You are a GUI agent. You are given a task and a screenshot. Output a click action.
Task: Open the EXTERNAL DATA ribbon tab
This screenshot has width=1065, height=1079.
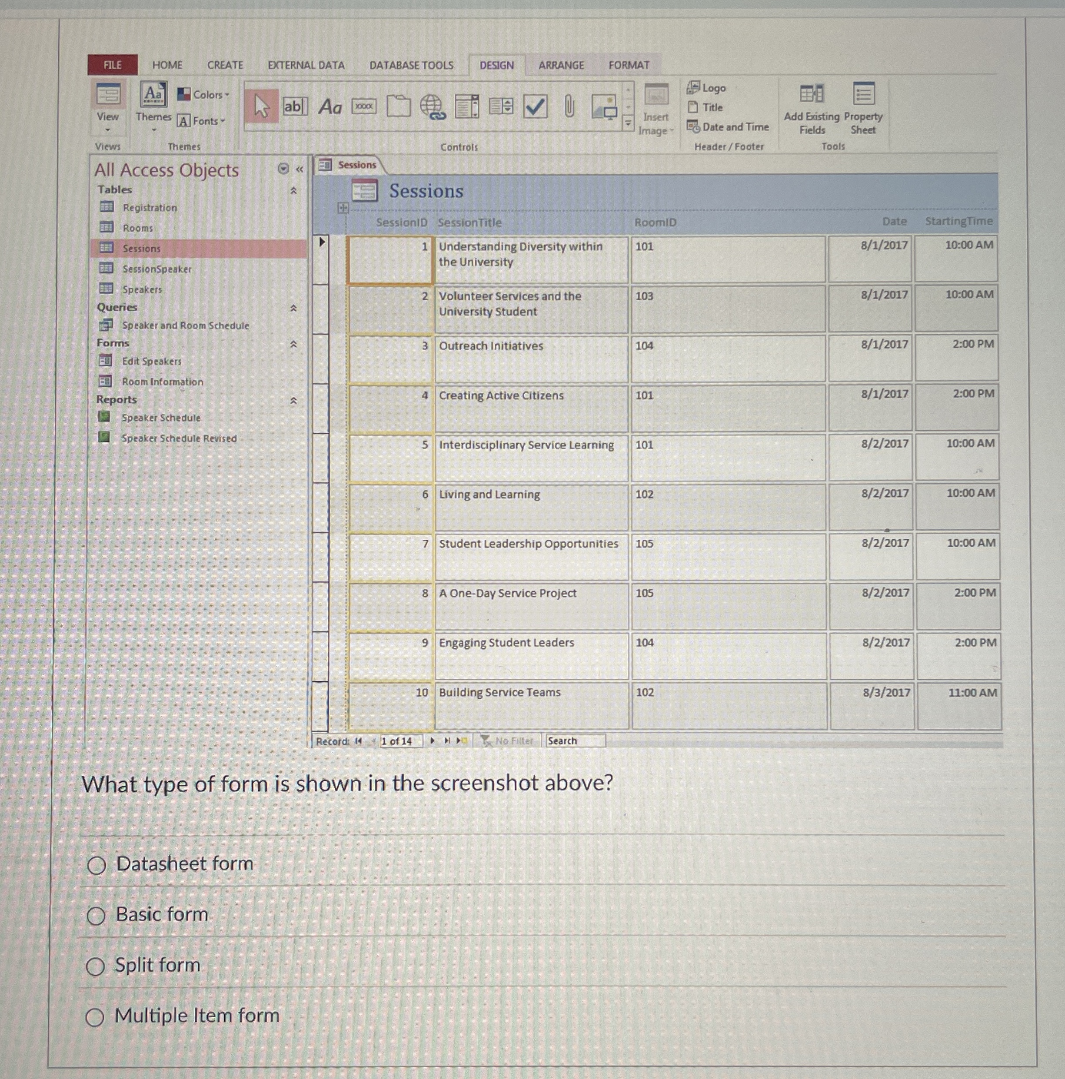pyautogui.click(x=306, y=65)
